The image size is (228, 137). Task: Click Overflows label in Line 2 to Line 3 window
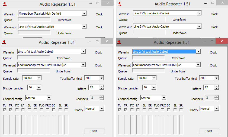click(179, 20)
